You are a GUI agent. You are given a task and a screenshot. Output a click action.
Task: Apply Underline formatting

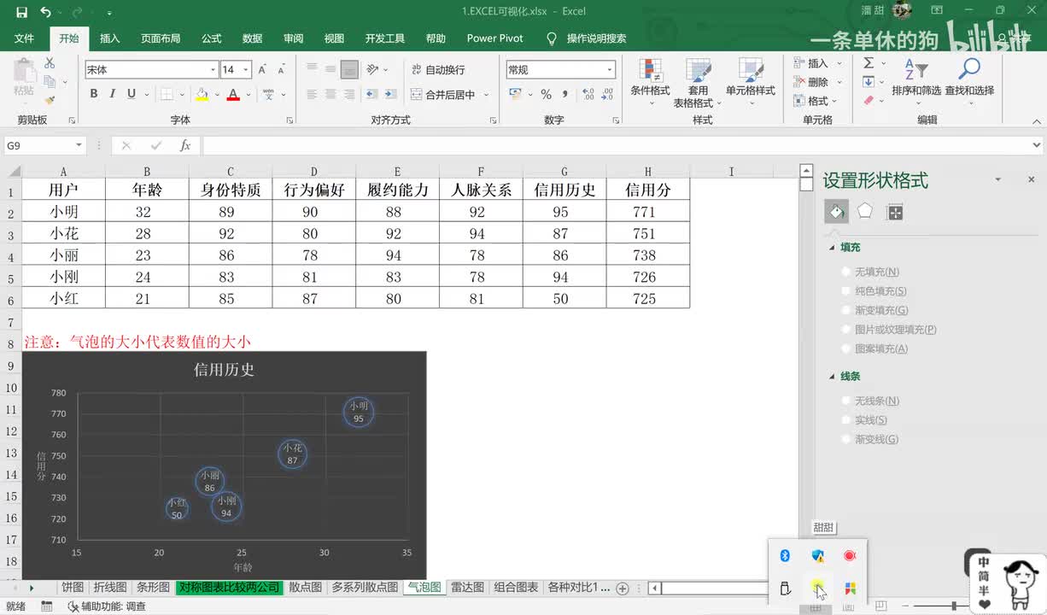point(132,94)
